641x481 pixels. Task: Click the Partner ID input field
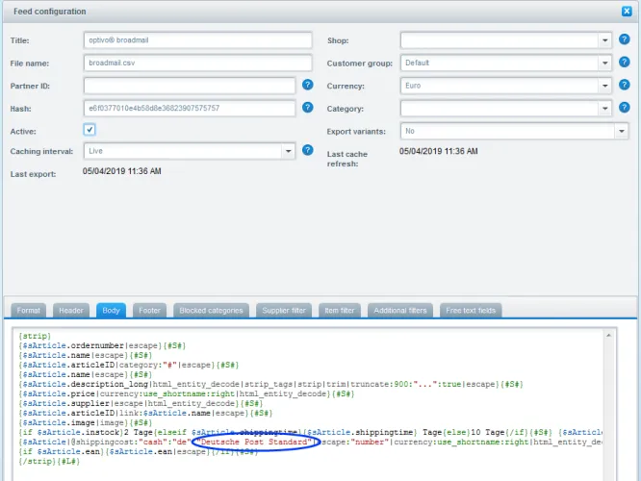pyautogui.click(x=190, y=86)
